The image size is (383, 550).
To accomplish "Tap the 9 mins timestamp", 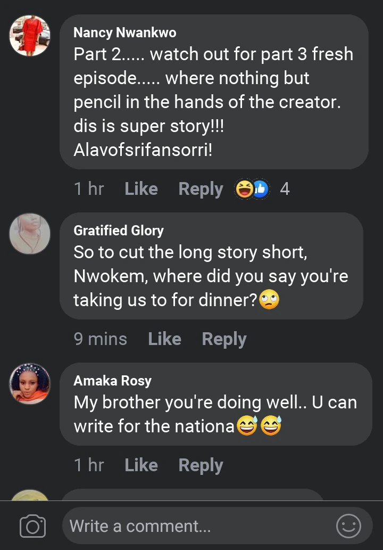I will click(100, 339).
